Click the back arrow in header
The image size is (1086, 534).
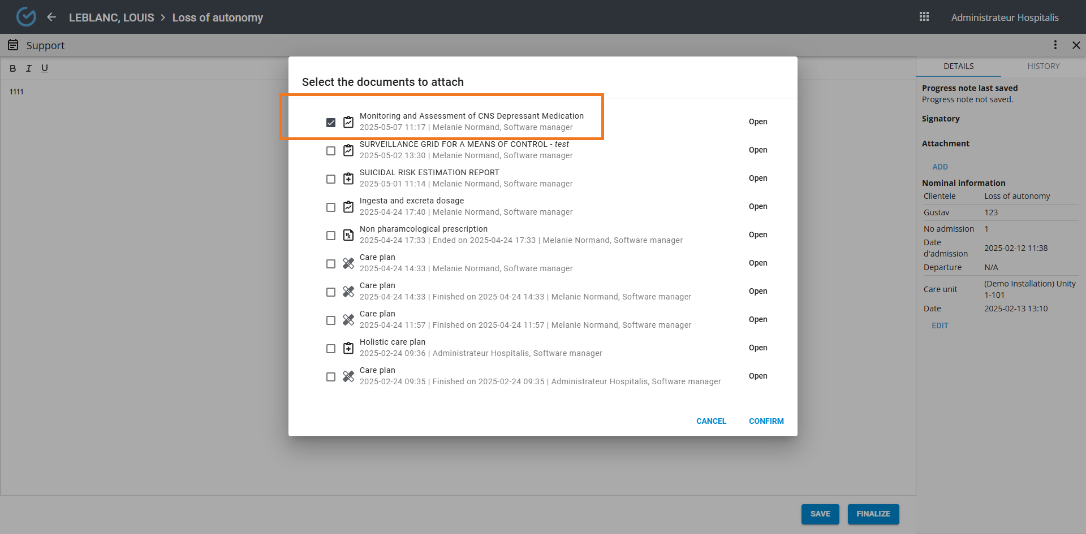[51, 17]
